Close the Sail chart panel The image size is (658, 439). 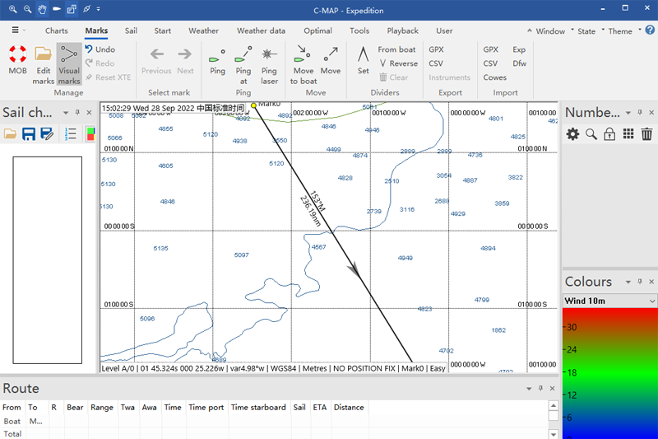[x=89, y=113]
